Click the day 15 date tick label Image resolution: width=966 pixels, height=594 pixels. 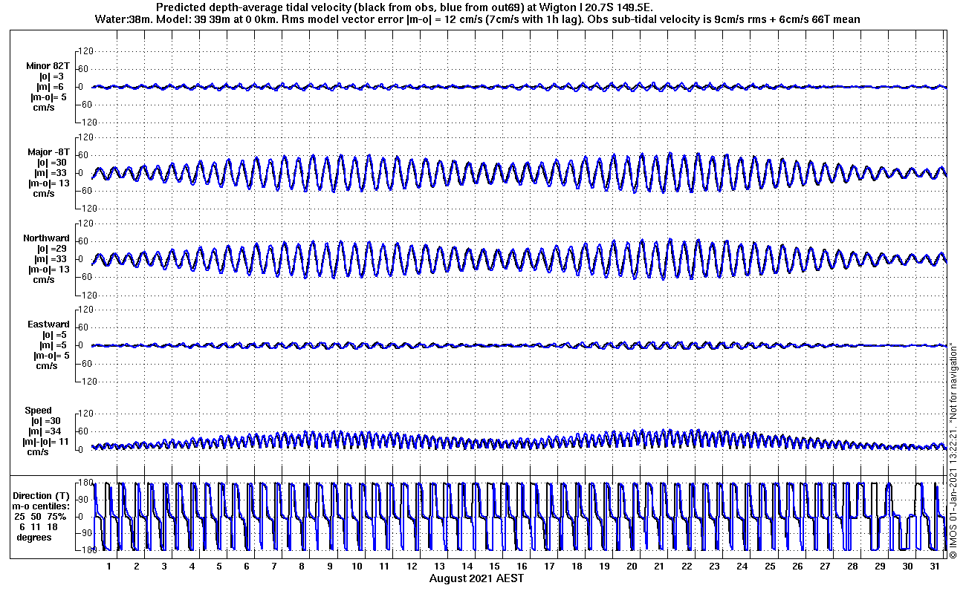494,566
